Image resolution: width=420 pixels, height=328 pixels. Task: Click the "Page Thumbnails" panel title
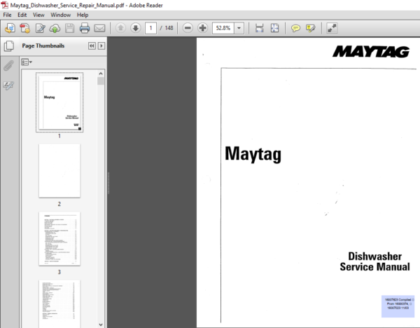click(43, 46)
